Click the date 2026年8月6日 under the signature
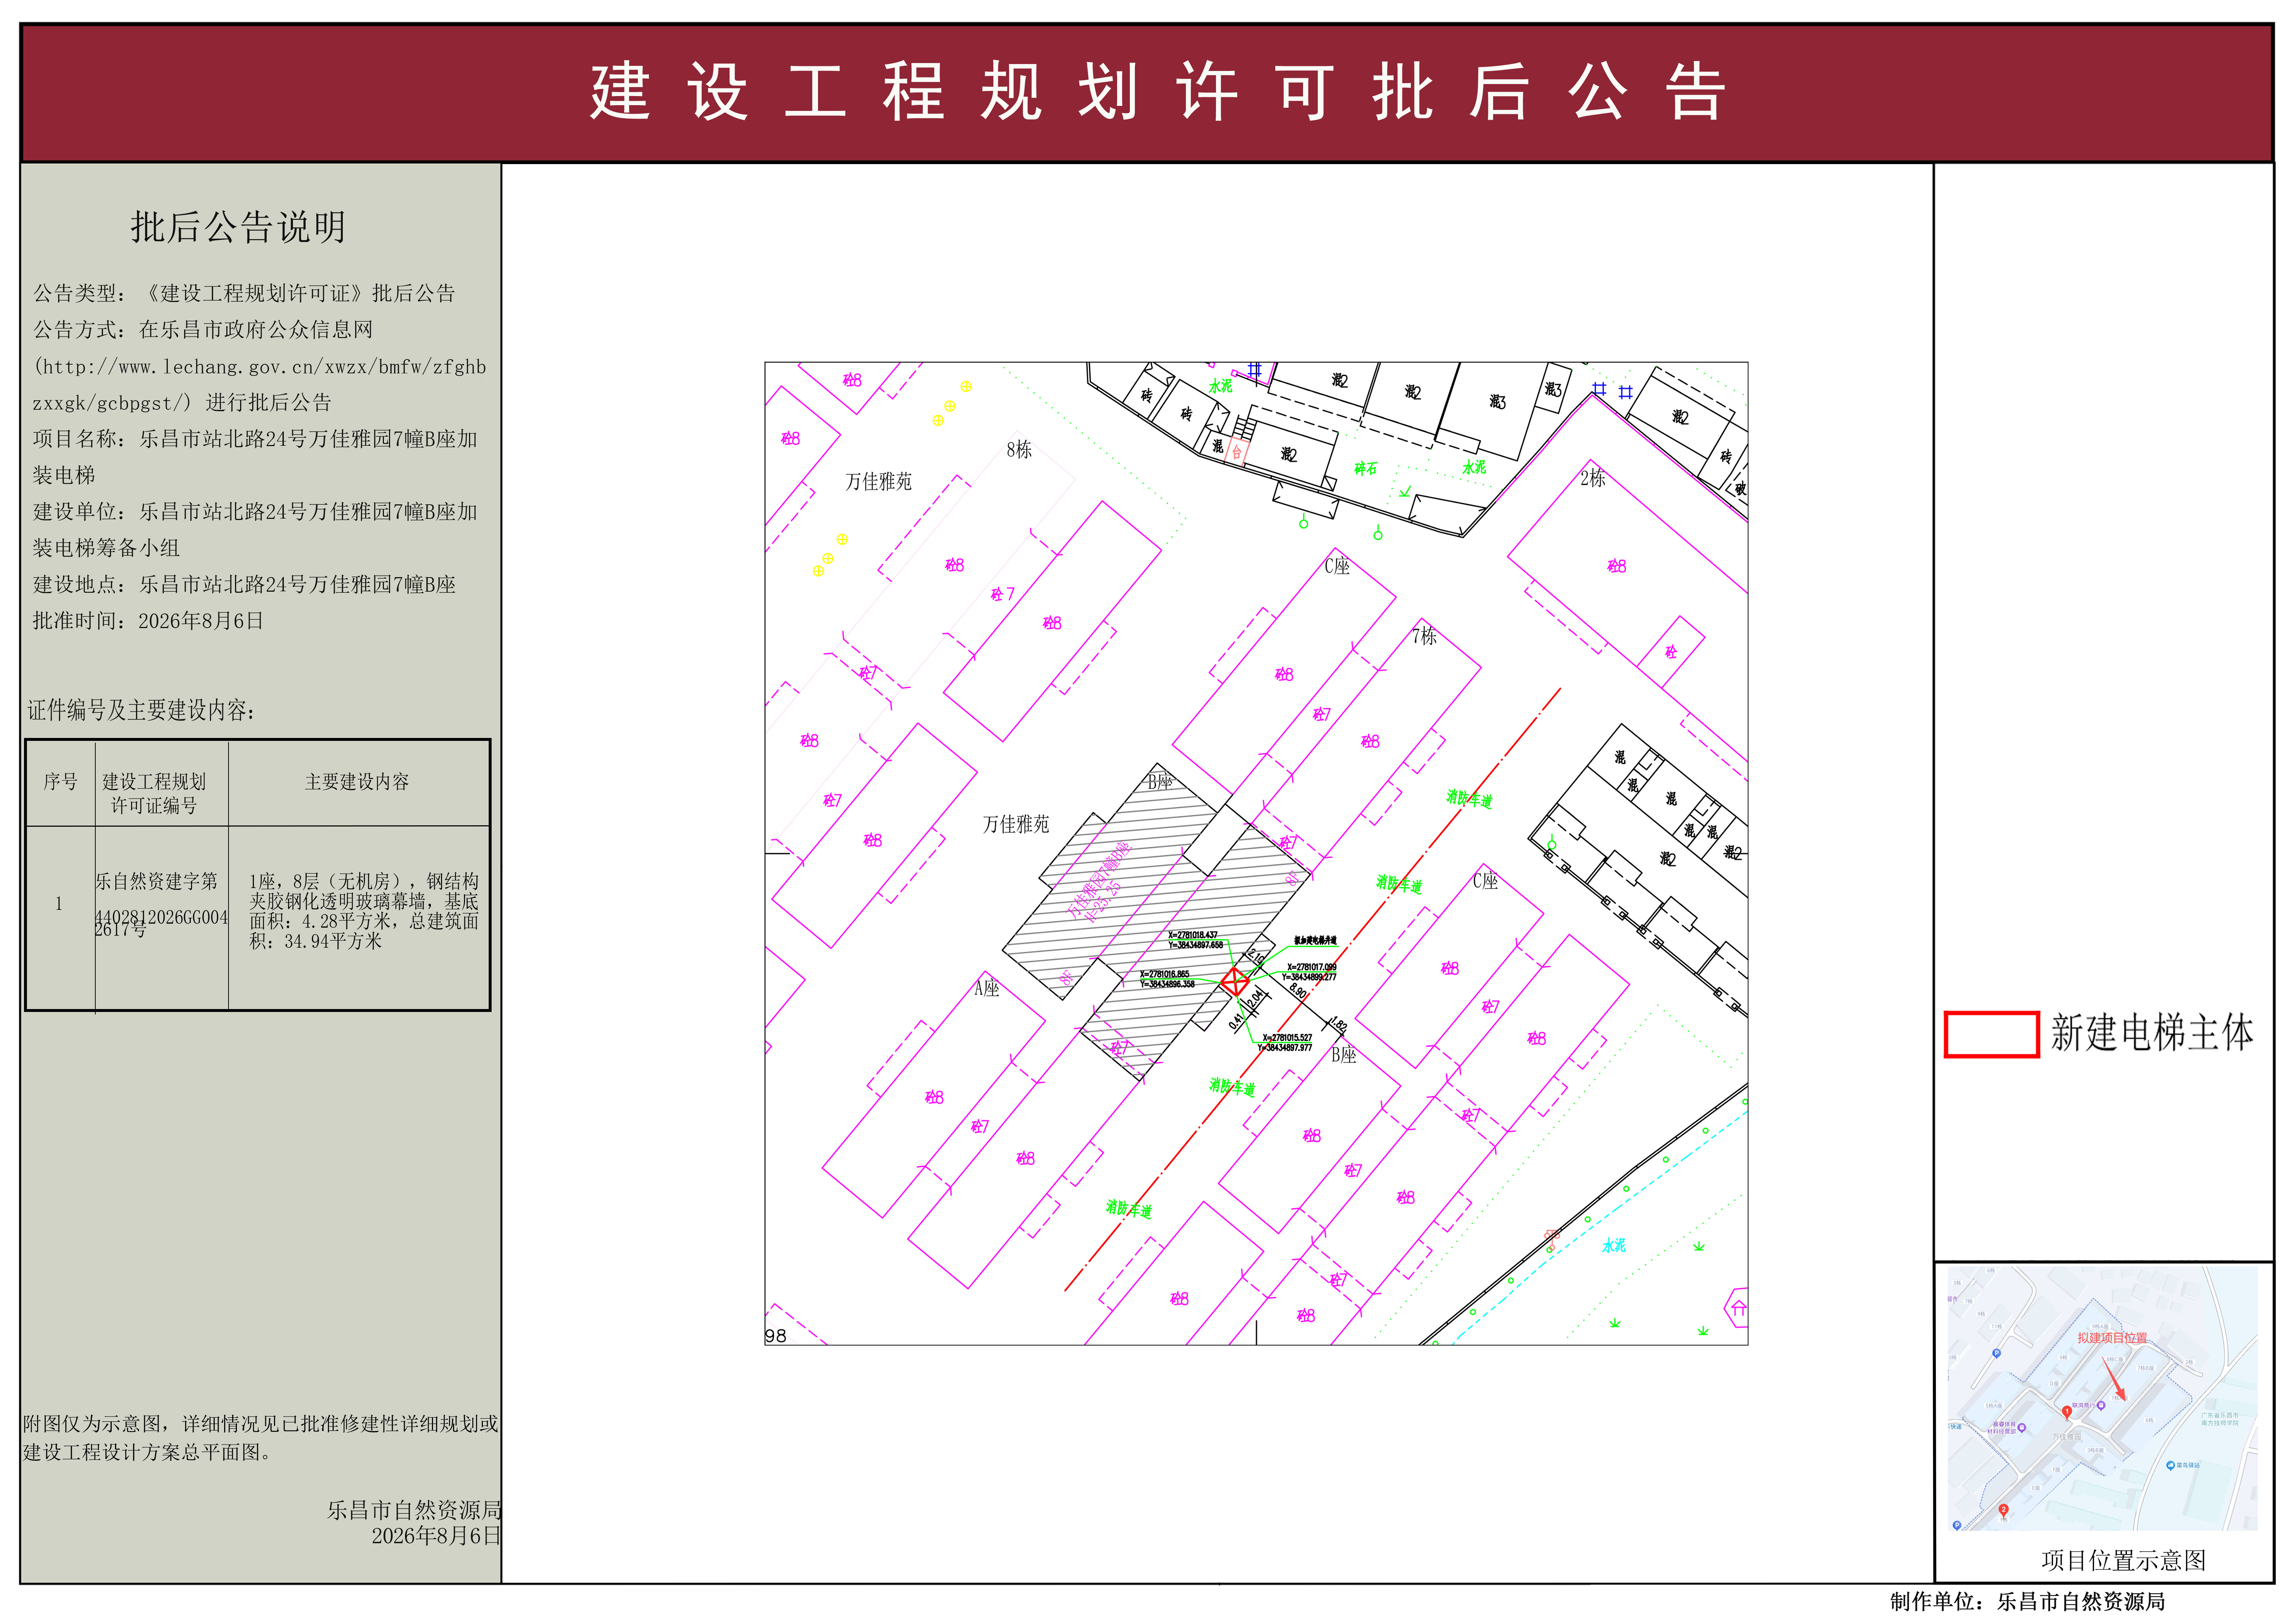Screen dimensions: 2295x1624 point(436,1536)
